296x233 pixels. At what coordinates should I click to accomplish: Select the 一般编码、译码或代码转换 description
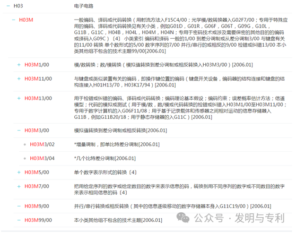click(x=181, y=36)
